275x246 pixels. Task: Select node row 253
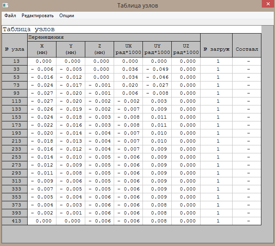tap(14, 157)
